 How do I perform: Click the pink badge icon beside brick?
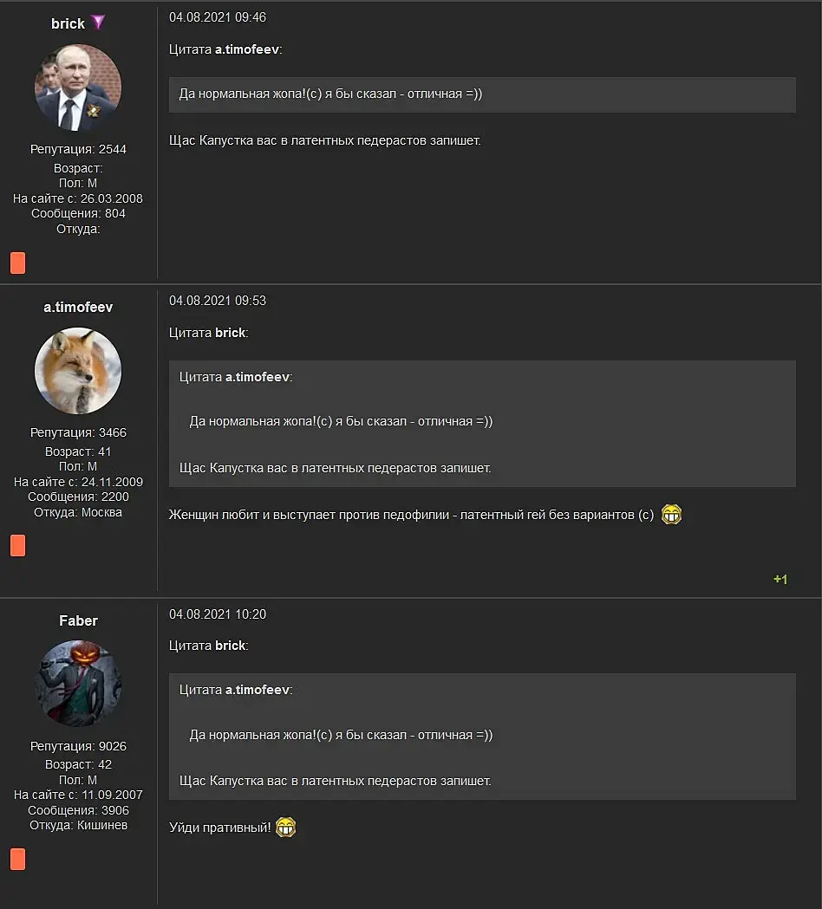pyautogui.click(x=98, y=23)
